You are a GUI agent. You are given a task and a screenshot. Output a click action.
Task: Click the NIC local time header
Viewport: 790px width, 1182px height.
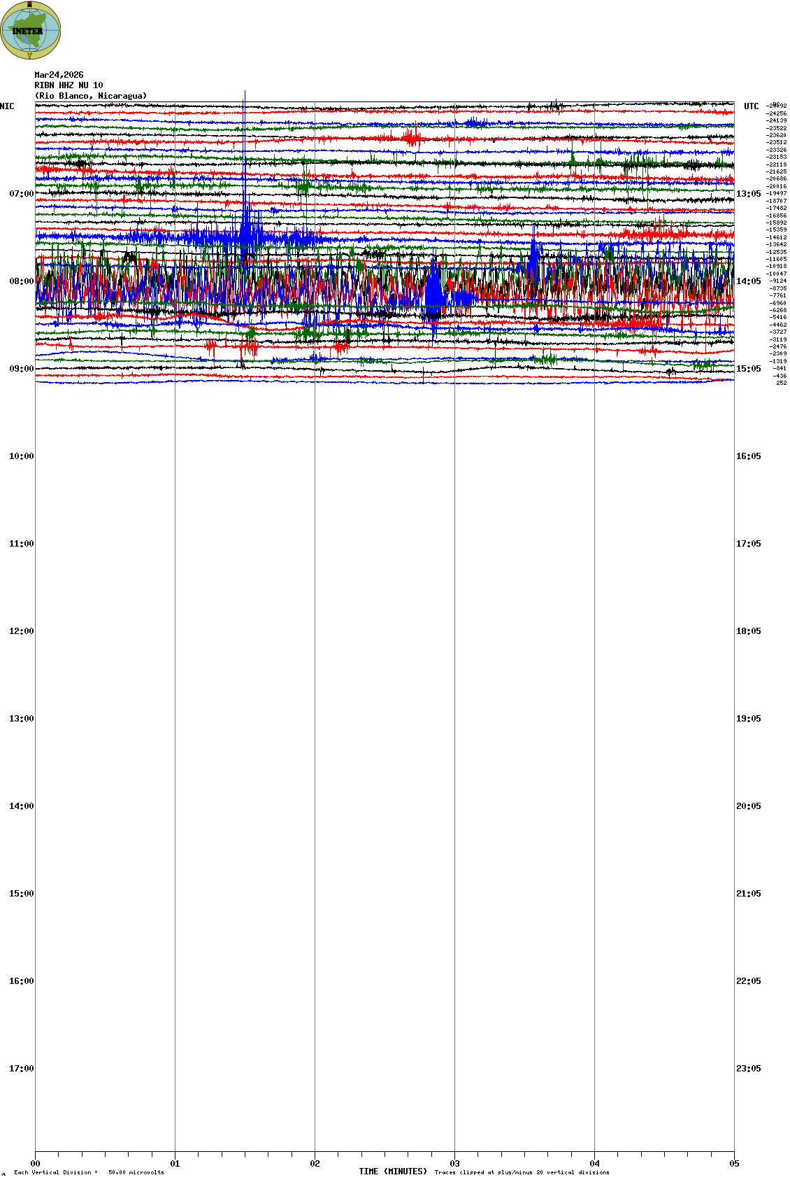point(7,106)
